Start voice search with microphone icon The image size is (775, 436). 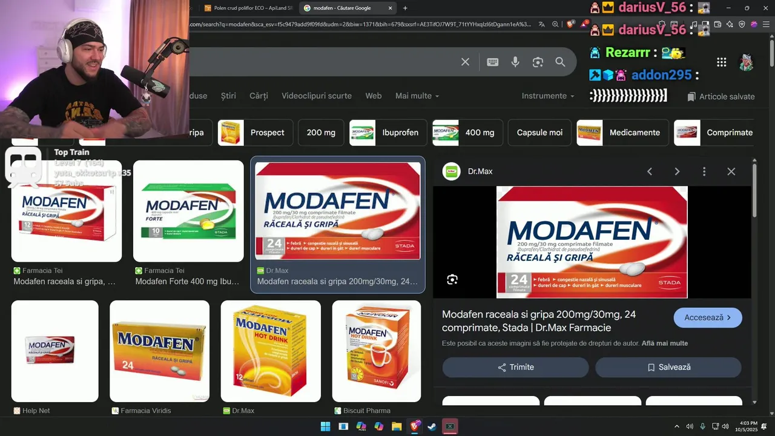pos(515,62)
